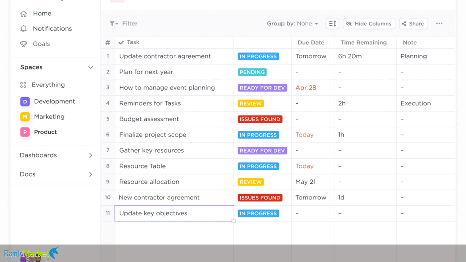Click the May 21 due date
Viewport: 466px width, 262px height.
pos(305,182)
